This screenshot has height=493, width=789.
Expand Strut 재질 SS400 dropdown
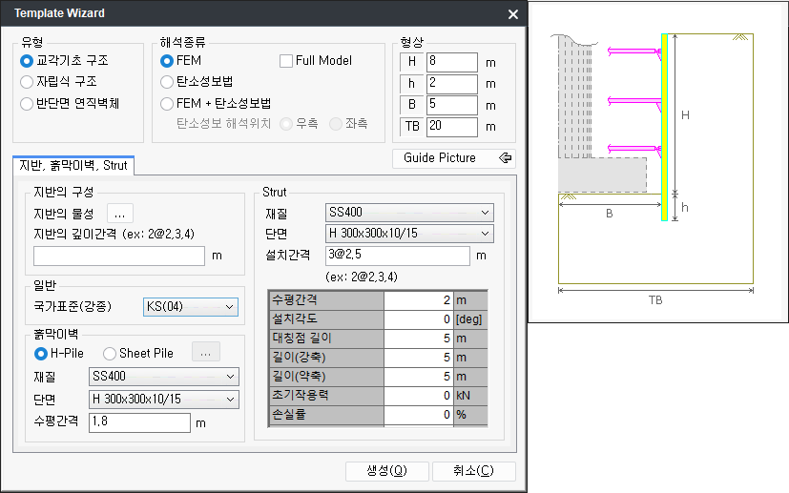click(x=407, y=212)
